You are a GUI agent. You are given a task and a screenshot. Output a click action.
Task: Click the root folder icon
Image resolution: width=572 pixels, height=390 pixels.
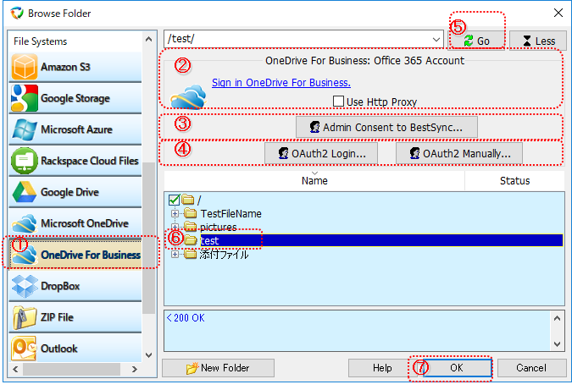[188, 199]
